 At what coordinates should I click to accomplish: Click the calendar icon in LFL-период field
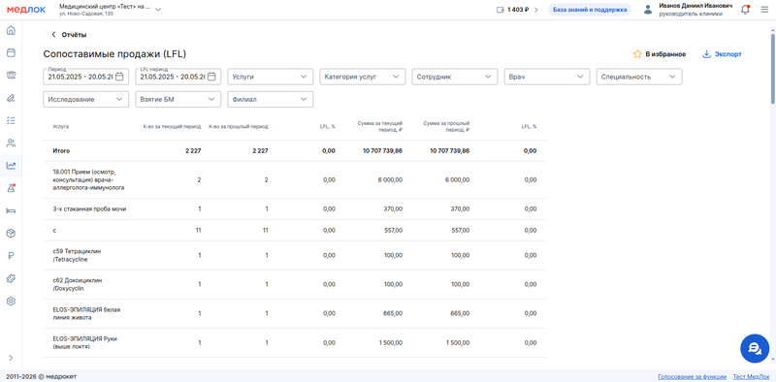click(211, 77)
